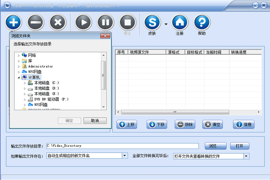Expand the 本地磁盘 (E:) node
Viewport: 270px width, 180px height.
click(25, 94)
